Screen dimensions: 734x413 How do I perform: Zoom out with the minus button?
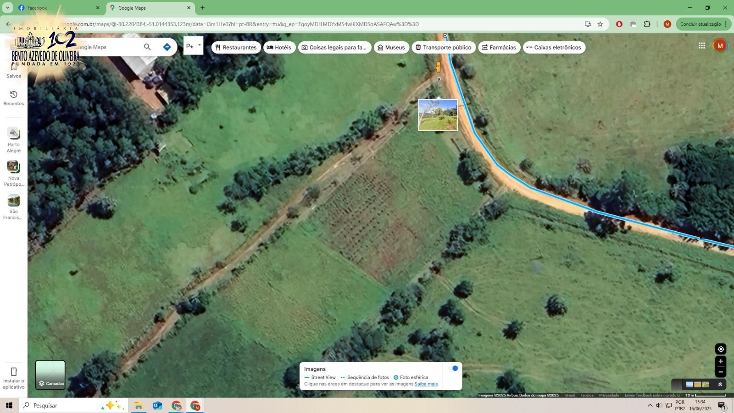pos(720,372)
